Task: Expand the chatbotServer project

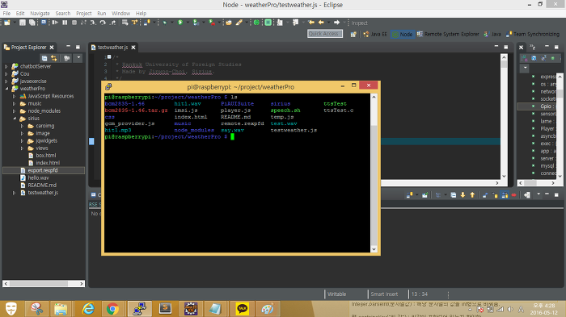Action: [x=6, y=66]
